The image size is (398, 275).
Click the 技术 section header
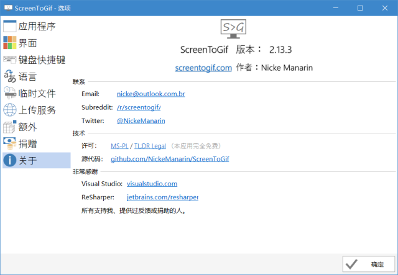(79, 133)
